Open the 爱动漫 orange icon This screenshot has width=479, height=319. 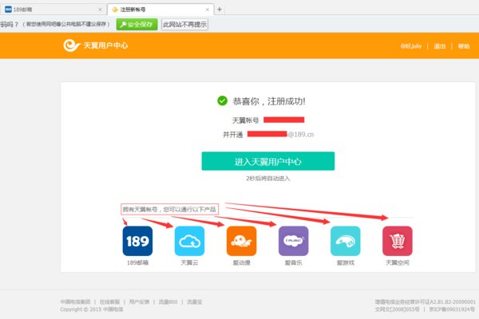pyautogui.click(x=241, y=241)
